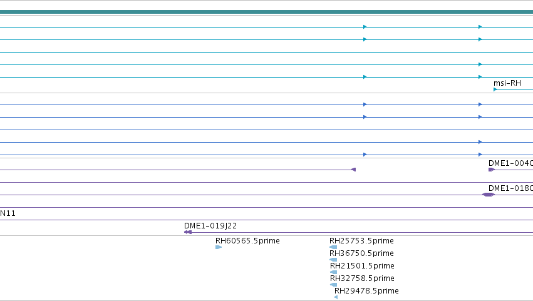
Task: Click the msi-RH transcript start arrow
Action: (495, 89)
